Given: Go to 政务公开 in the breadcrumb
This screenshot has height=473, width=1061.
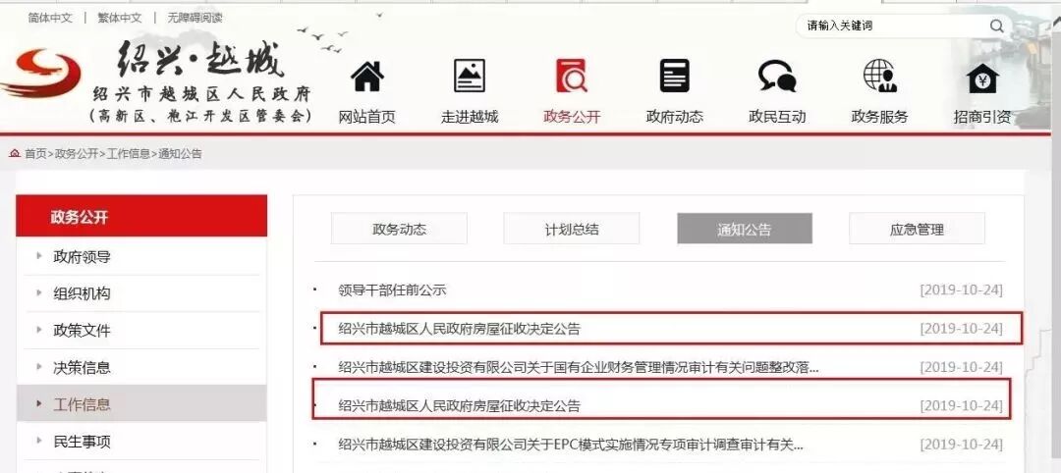Looking at the screenshot, I should click(x=77, y=153).
